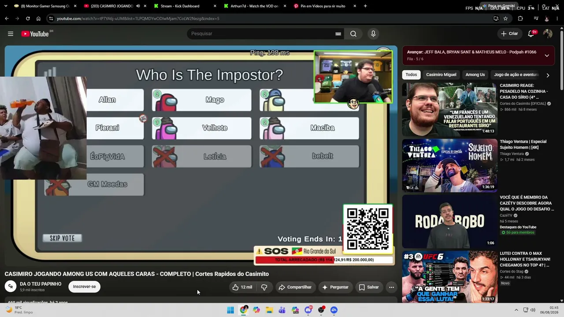Click the Perguntar button
Viewport: 564px width, 317px height.
[335, 287]
